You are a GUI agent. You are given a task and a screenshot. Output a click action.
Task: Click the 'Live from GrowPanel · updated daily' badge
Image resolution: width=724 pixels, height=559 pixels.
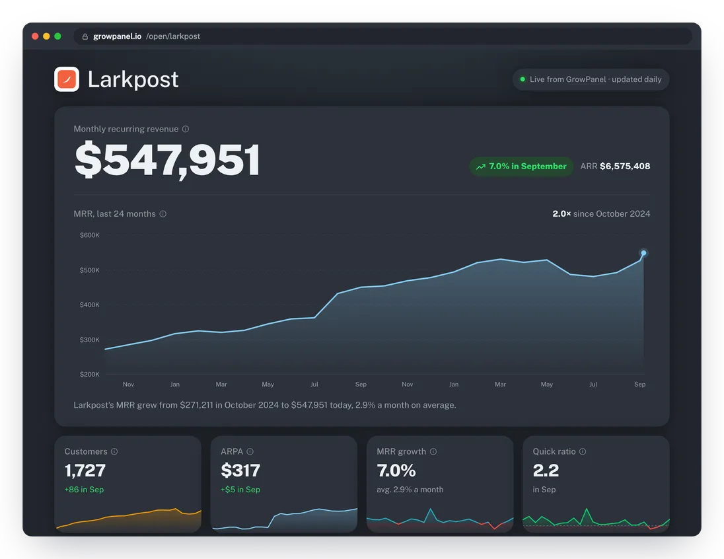591,79
